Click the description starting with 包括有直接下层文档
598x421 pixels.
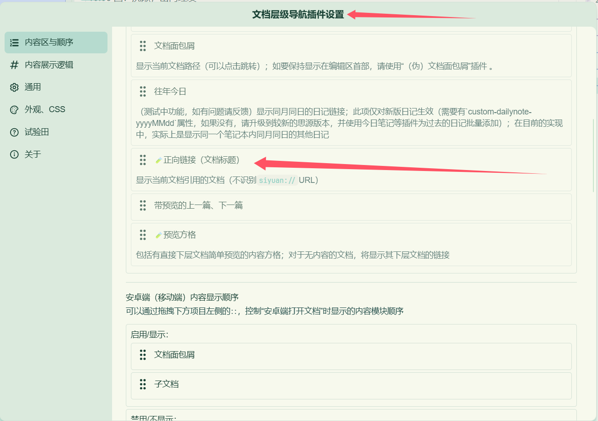tap(293, 255)
